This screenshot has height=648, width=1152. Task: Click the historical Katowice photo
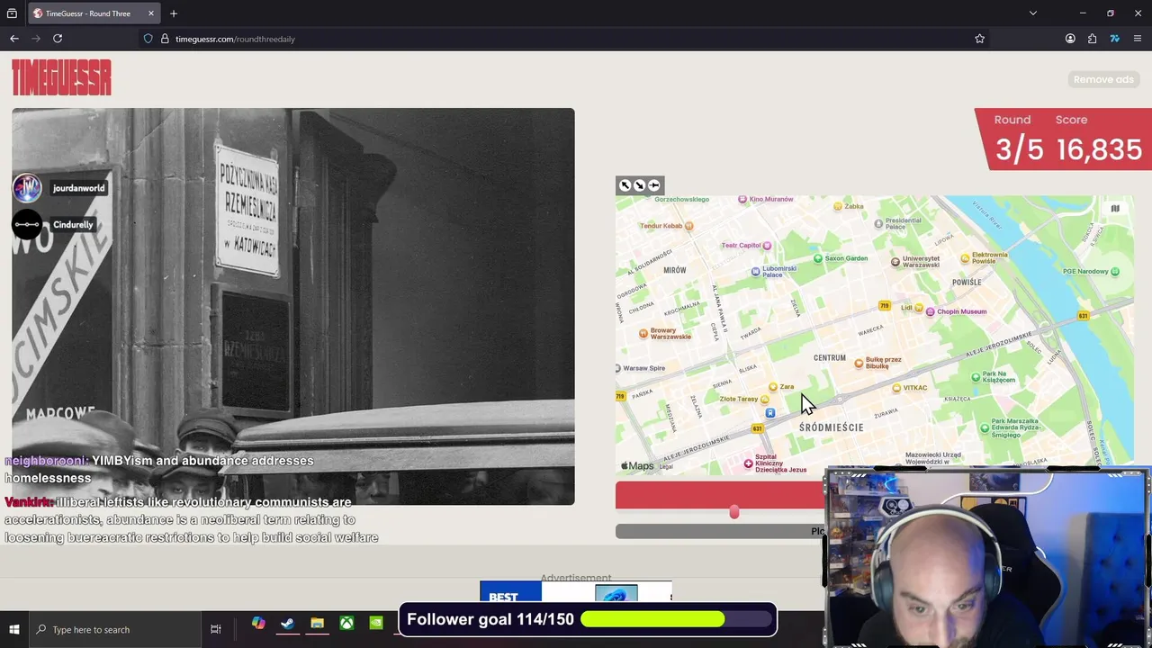(x=293, y=306)
